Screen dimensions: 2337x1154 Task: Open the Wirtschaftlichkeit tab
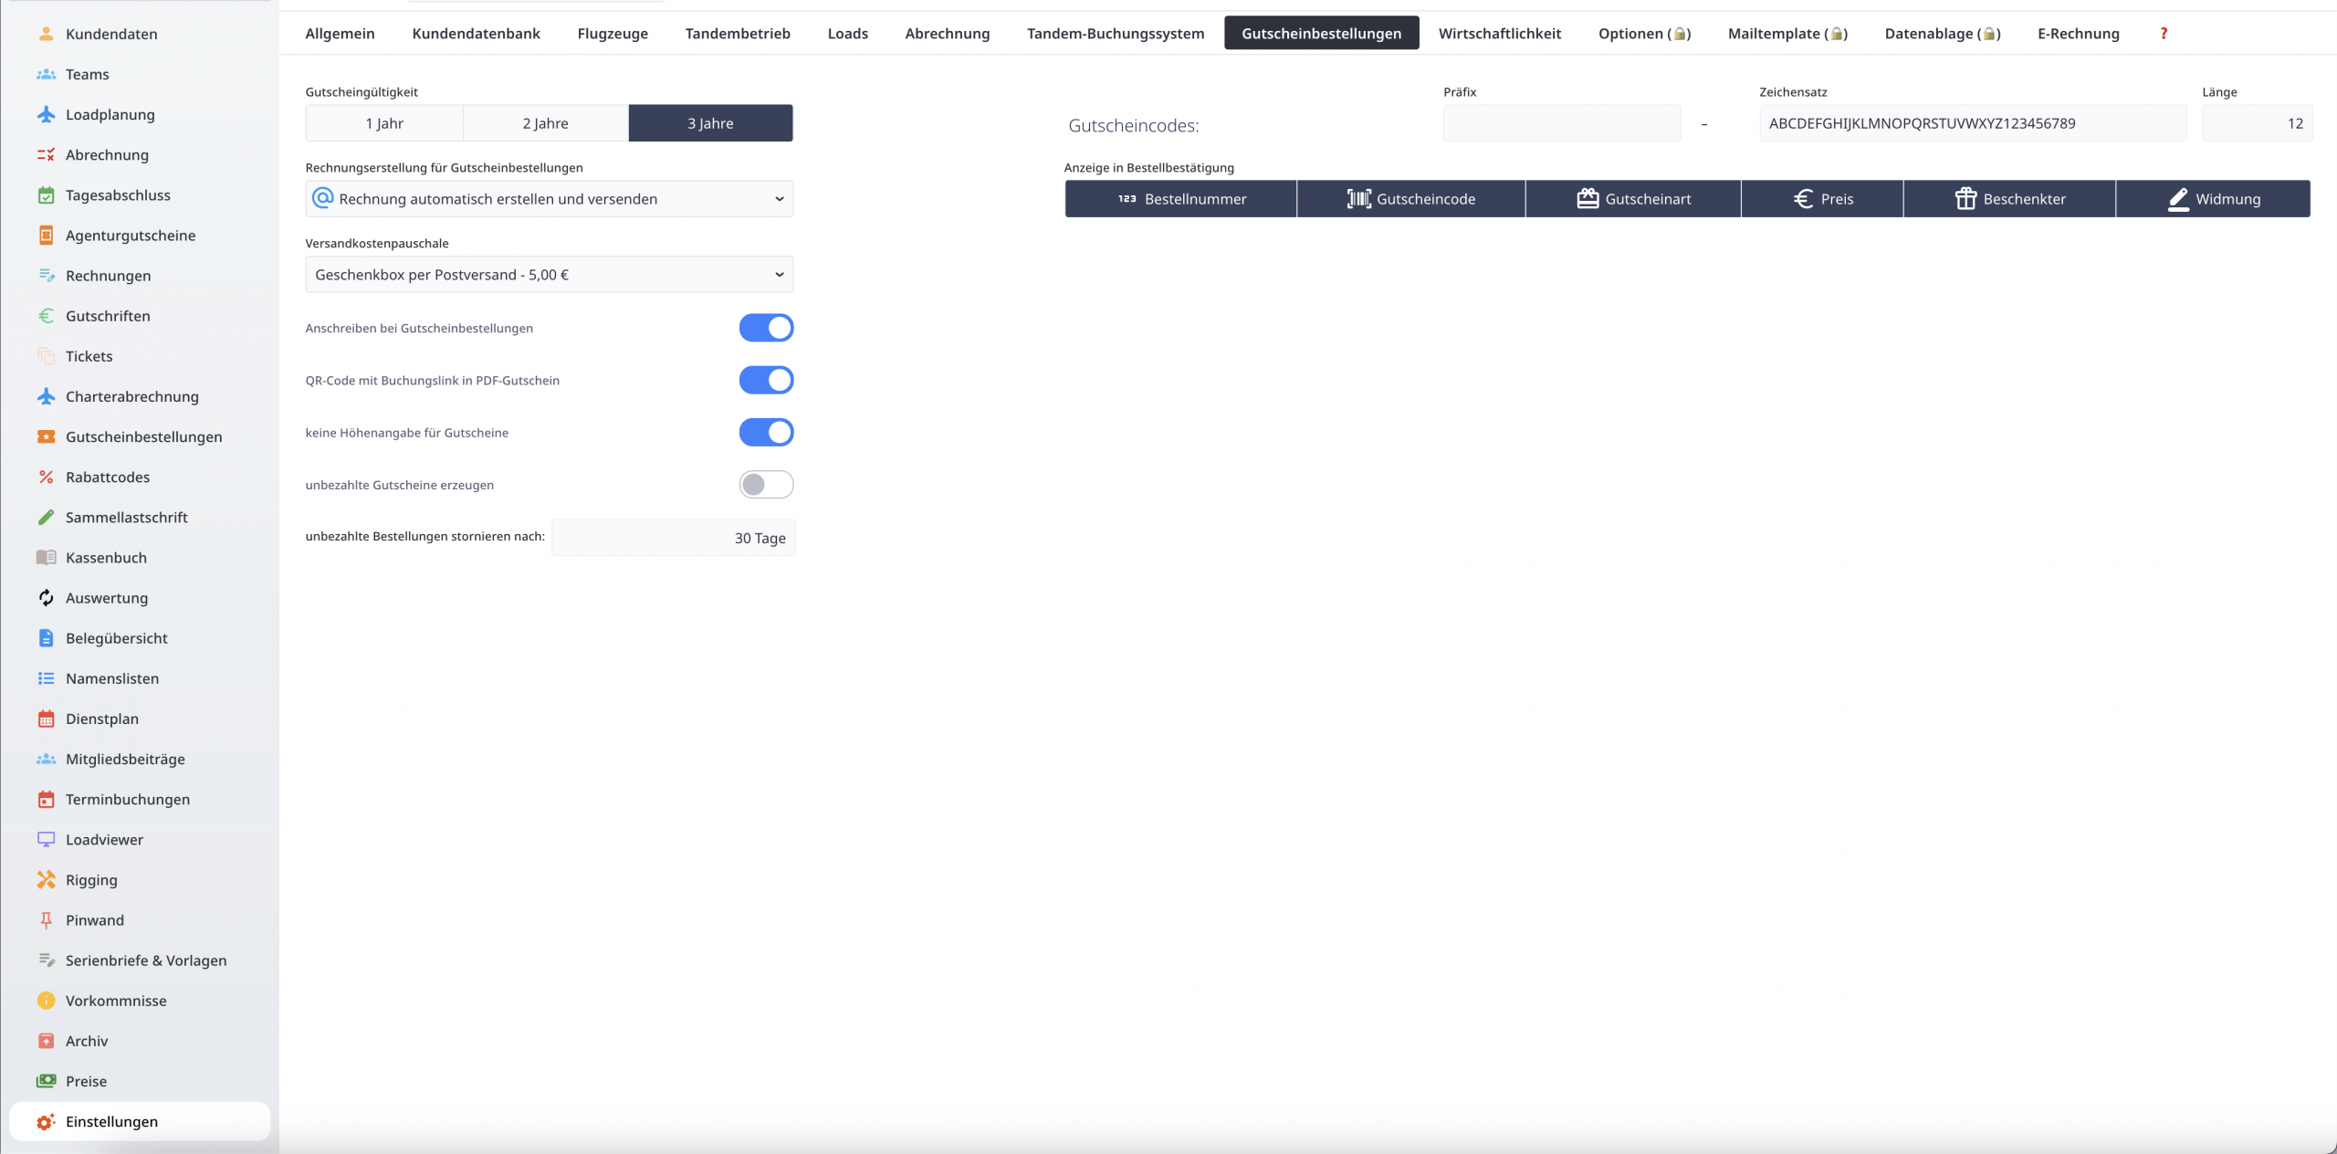pos(1499,34)
